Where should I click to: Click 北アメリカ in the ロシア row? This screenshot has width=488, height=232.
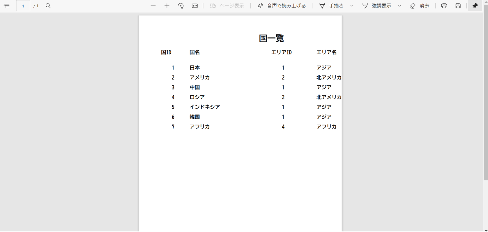point(329,97)
